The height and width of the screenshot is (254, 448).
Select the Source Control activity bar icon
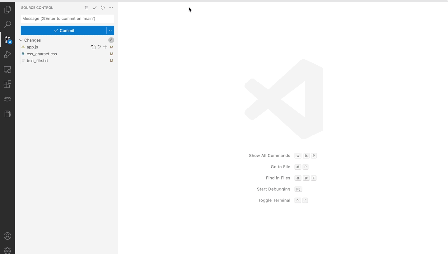(7, 39)
